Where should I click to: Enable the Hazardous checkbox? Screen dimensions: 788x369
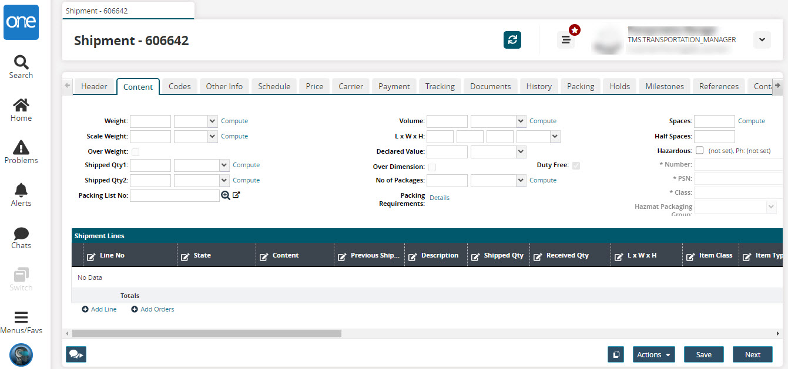coord(699,151)
